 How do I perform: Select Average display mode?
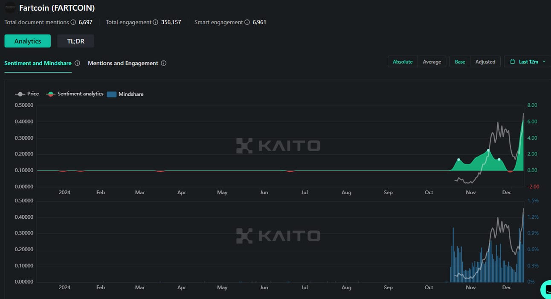click(x=432, y=62)
